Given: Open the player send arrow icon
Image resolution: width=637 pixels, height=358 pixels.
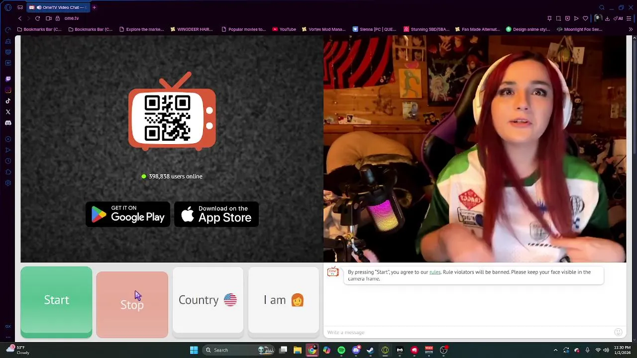Looking at the screenshot, I should pyautogui.click(x=576, y=18).
